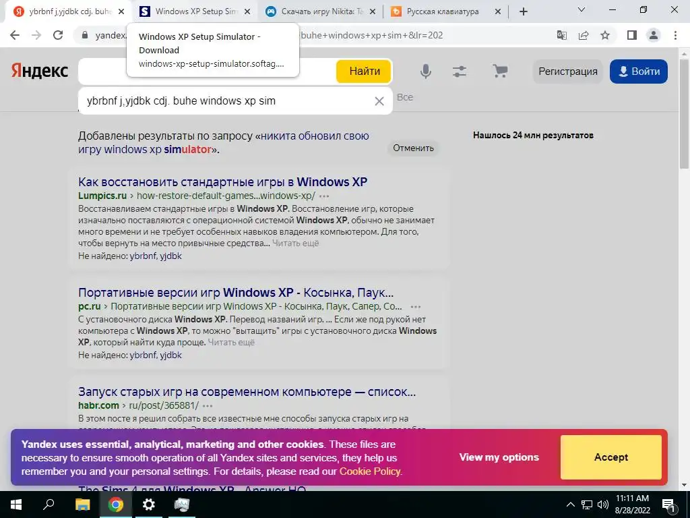The height and width of the screenshot is (518, 690).
Task: Click the Lumpics.ru green site link
Action: [x=102, y=196]
